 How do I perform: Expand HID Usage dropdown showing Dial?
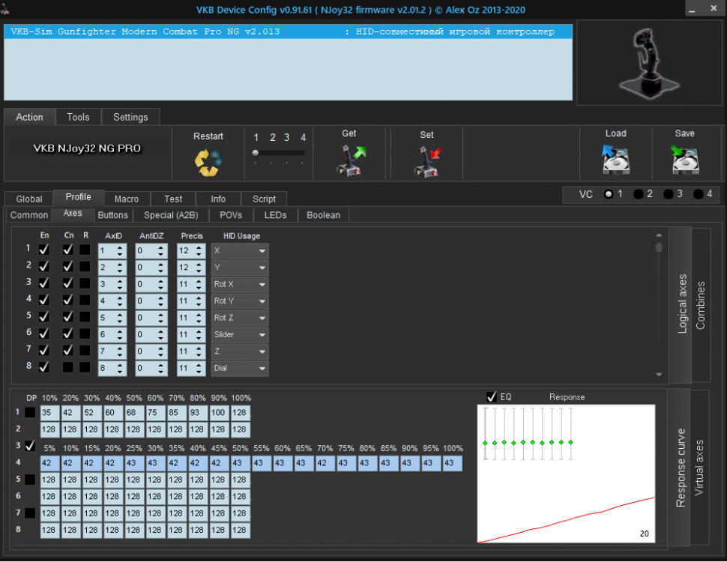(240, 369)
